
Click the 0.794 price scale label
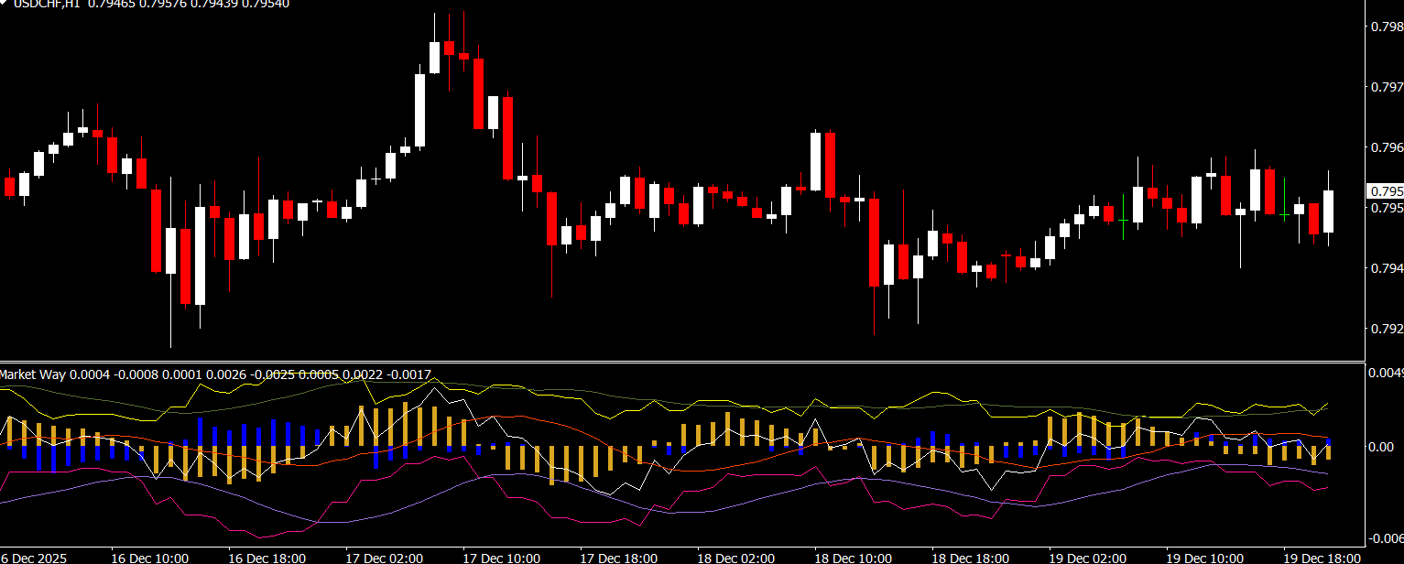tap(1385, 268)
